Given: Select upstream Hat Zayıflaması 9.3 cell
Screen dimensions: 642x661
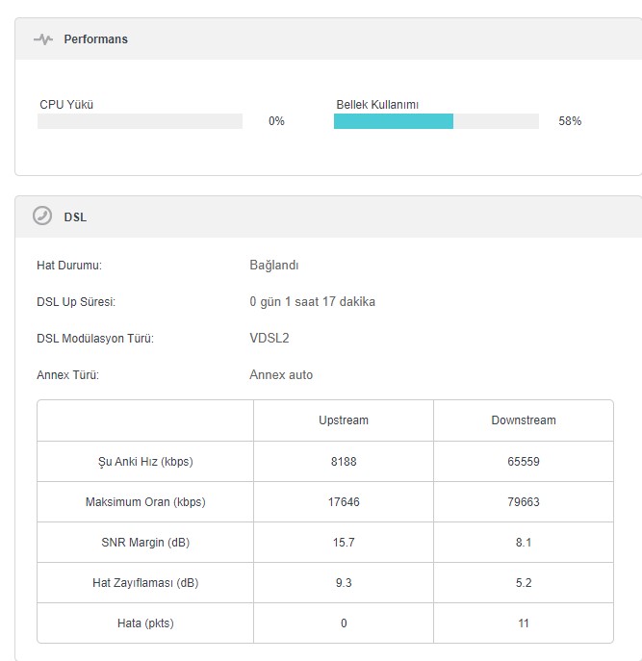Looking at the screenshot, I should 344,583.
